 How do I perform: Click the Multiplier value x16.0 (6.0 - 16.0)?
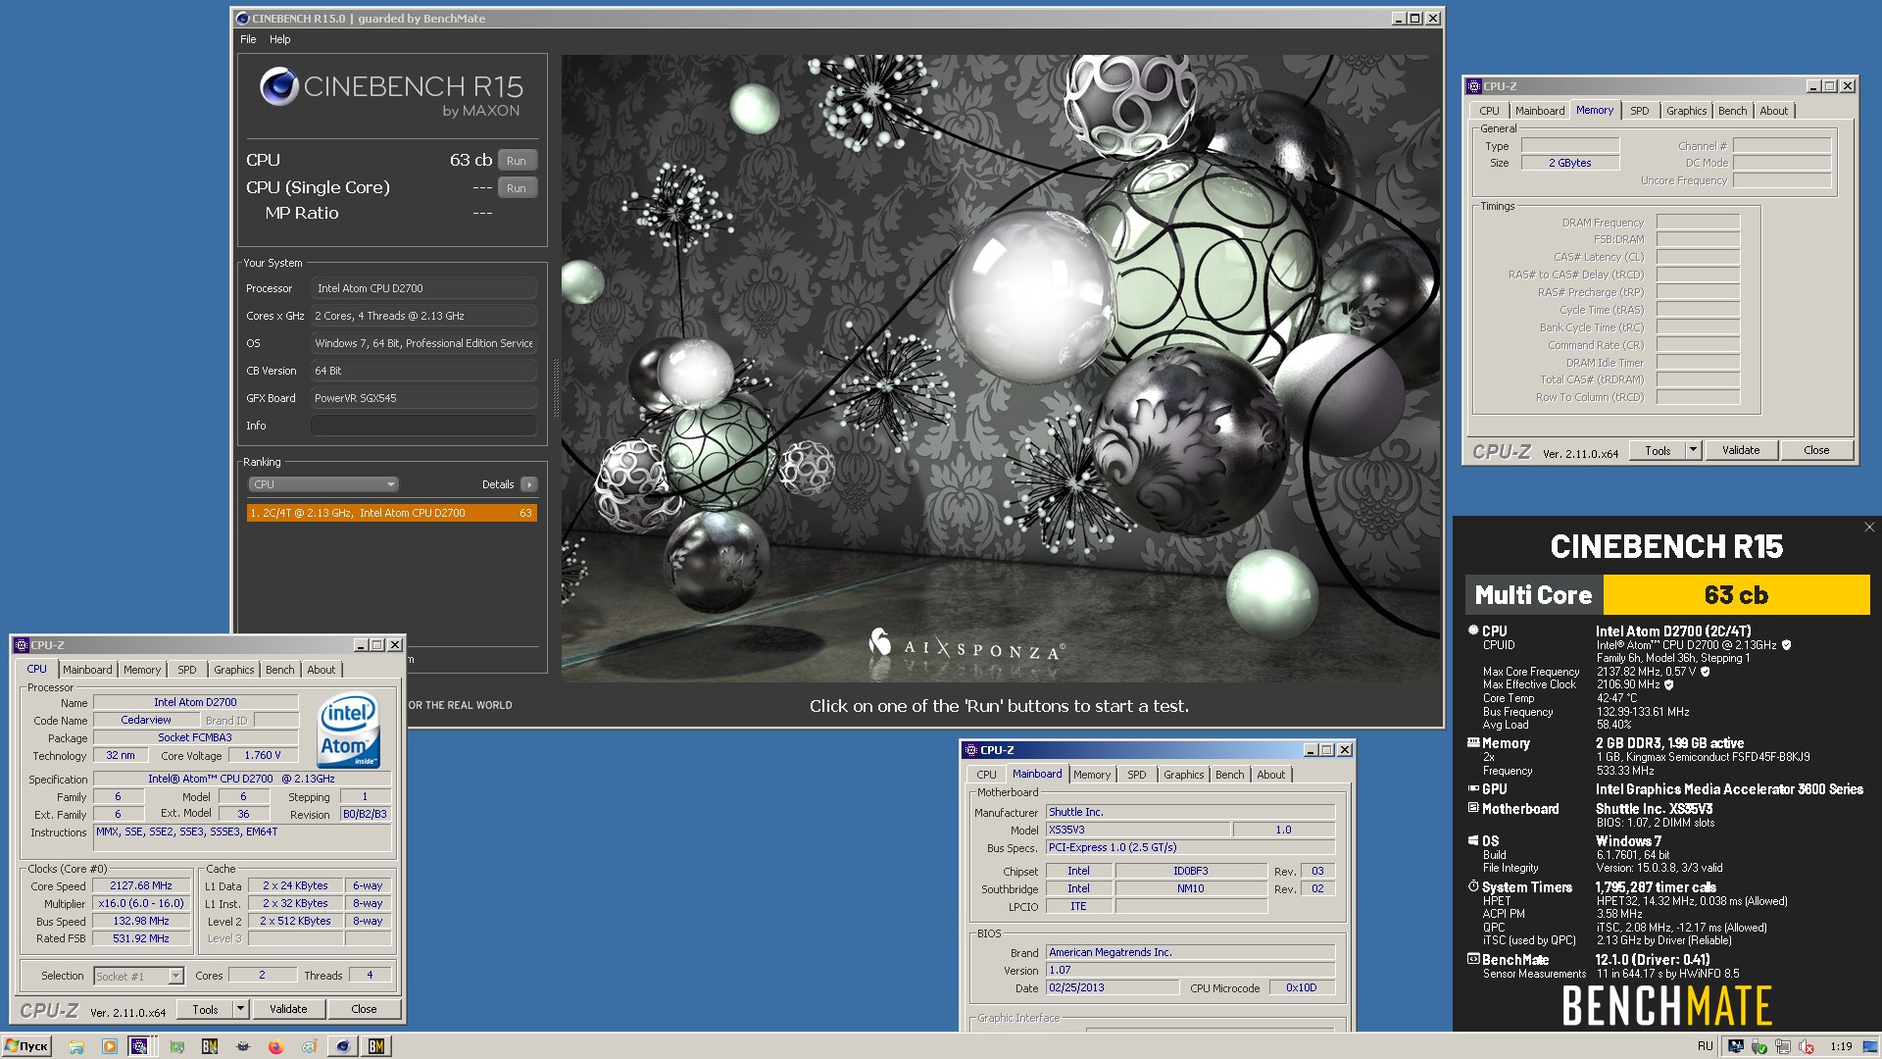click(141, 904)
